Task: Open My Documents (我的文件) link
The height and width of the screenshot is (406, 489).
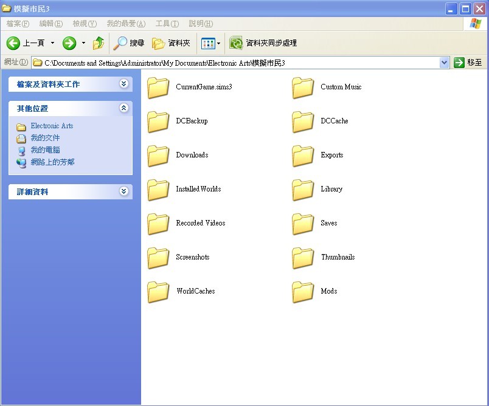Action: (x=45, y=138)
